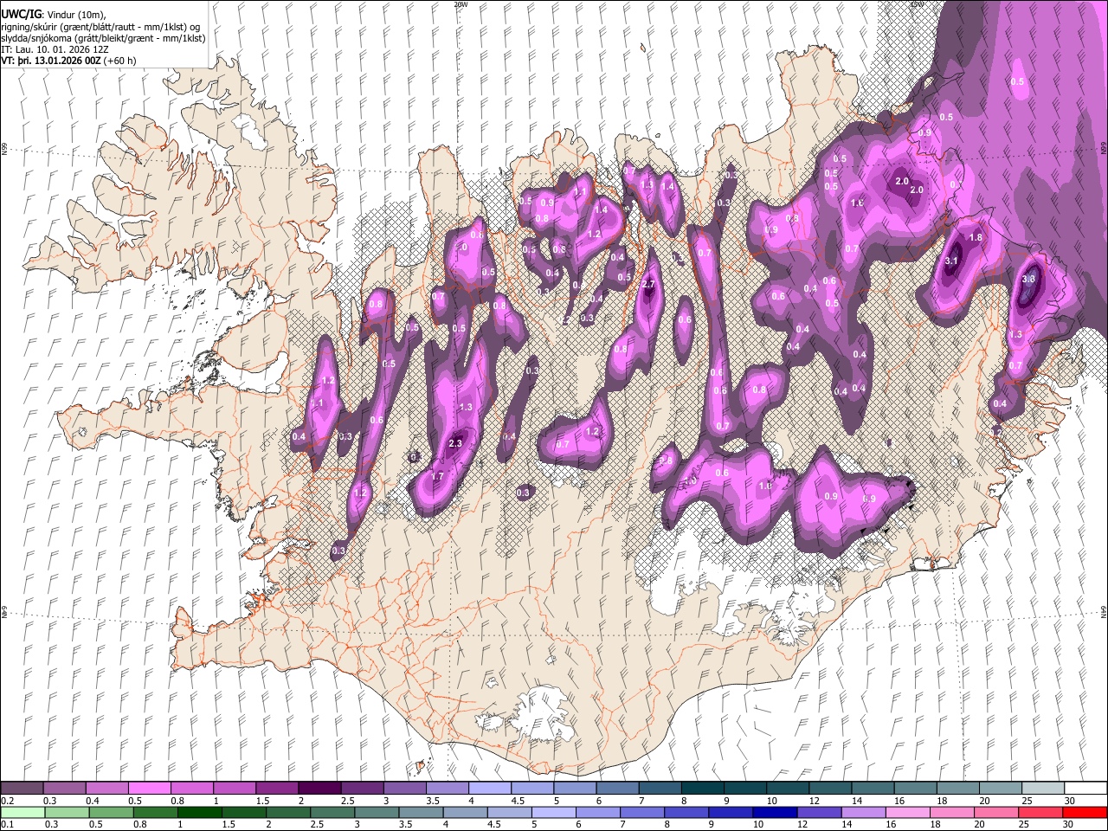Click the 0.1 label in rain legend row

[x=7, y=824]
